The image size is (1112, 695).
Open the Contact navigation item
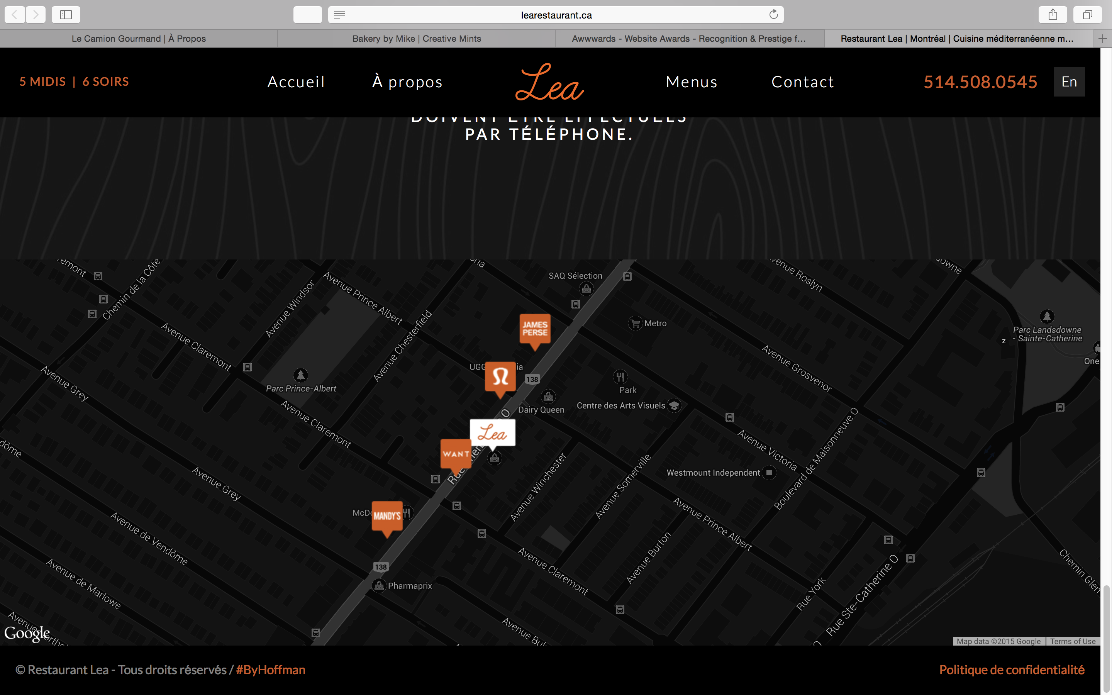tap(803, 82)
